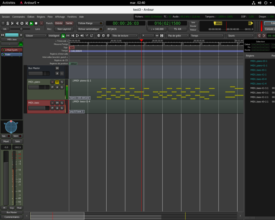The width and height of the screenshot is (275, 220).
Task: Enable the Follow Range toggle
Action: pos(90,23)
